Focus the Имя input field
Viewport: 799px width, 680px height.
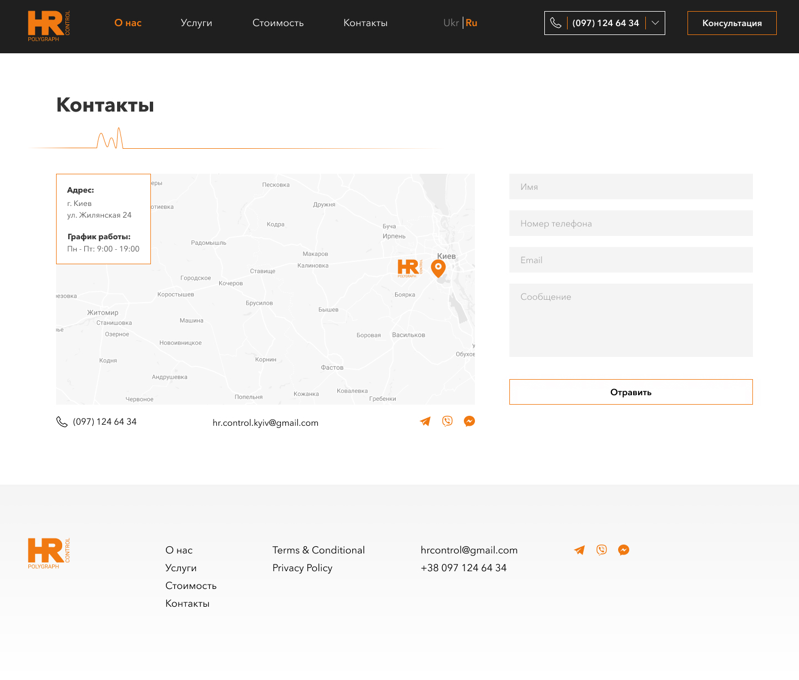631,187
